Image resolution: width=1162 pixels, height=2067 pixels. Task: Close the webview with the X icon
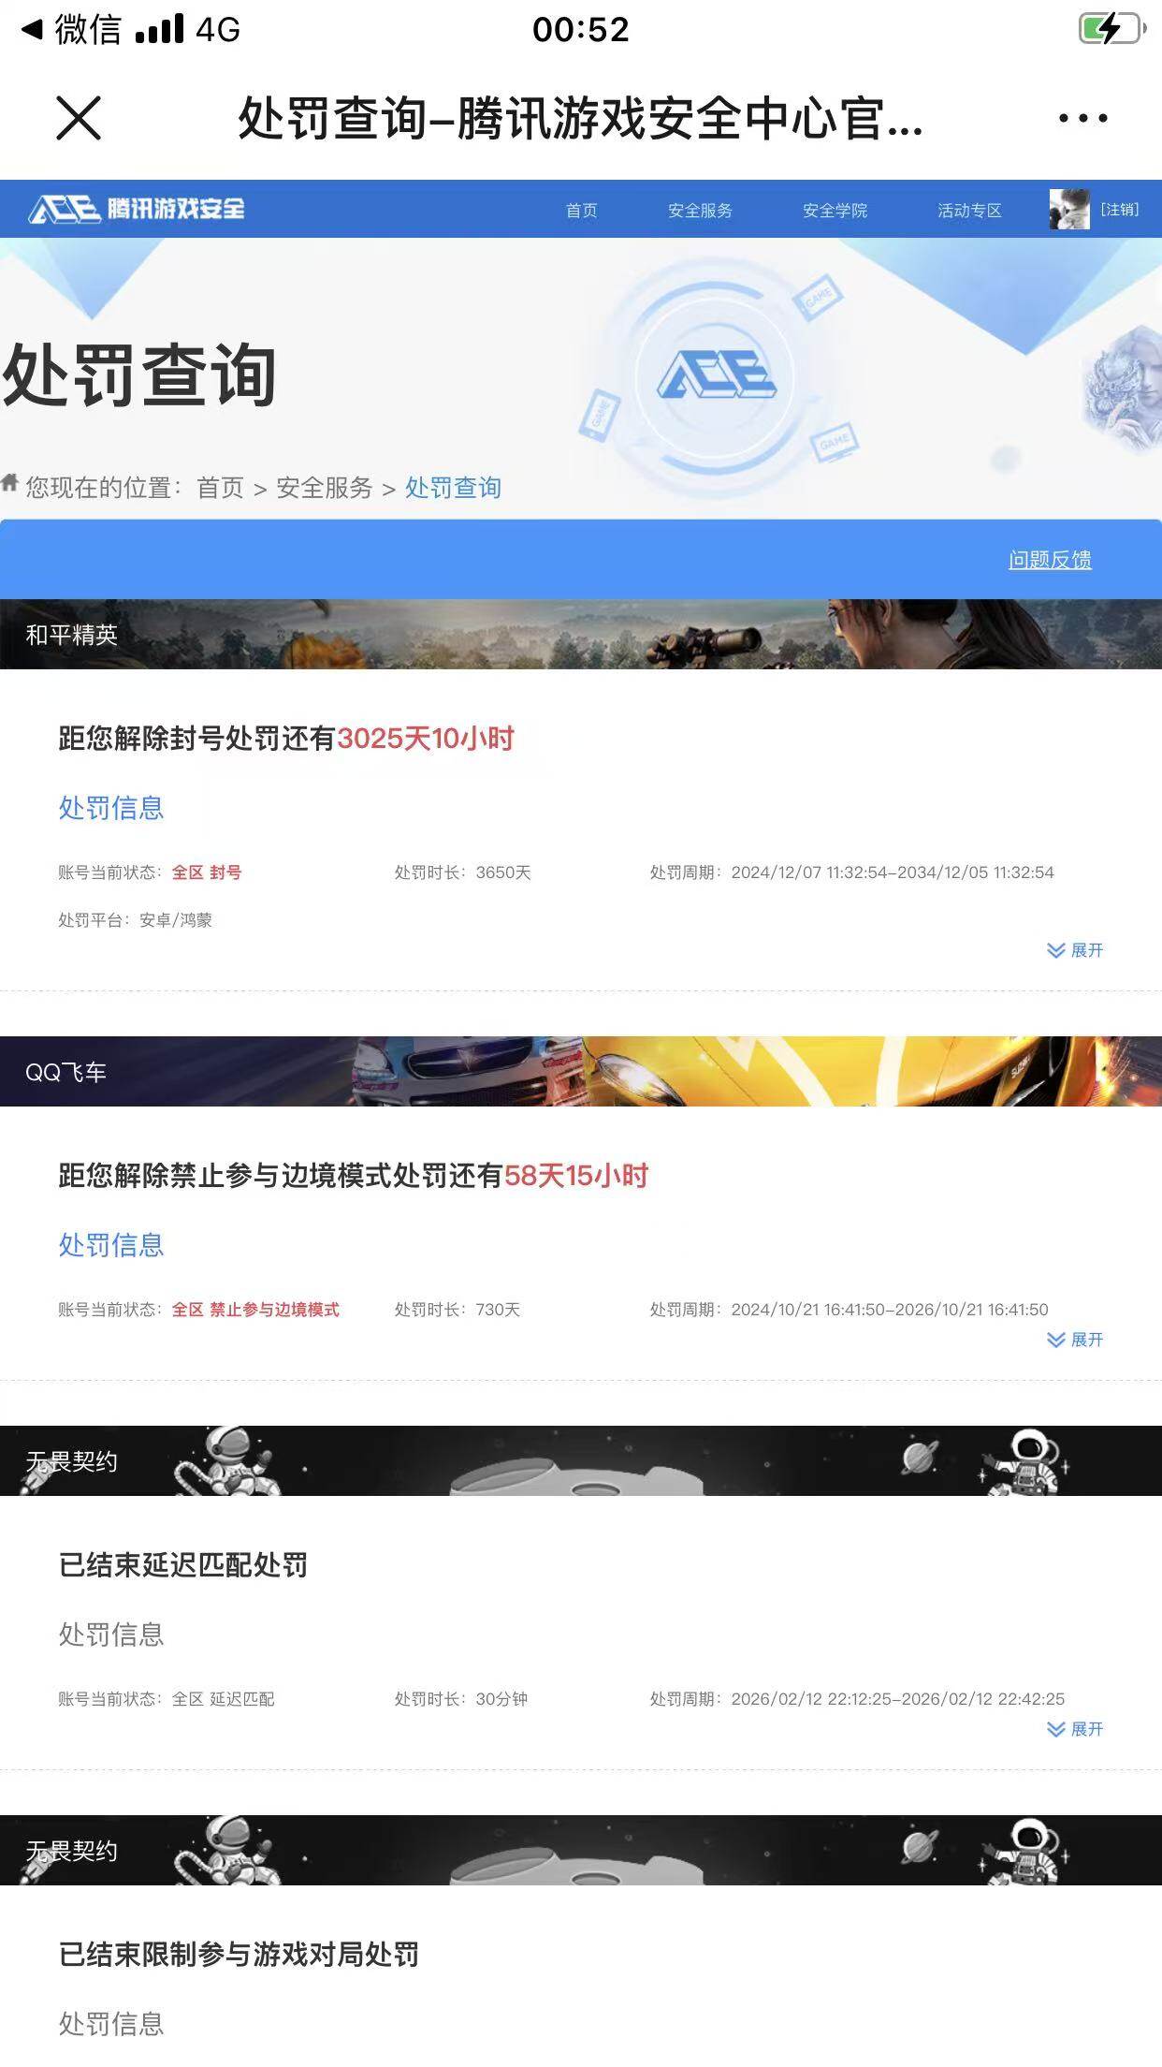79,118
